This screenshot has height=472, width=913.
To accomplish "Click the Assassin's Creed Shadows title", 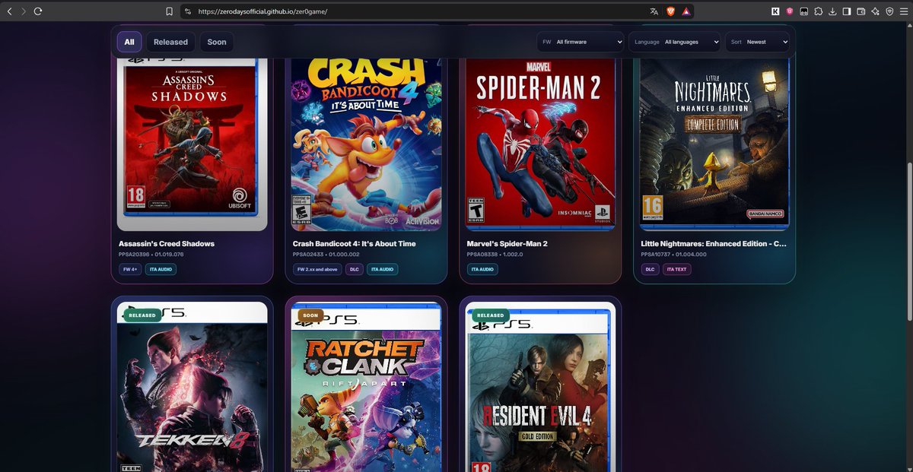I will click(167, 244).
